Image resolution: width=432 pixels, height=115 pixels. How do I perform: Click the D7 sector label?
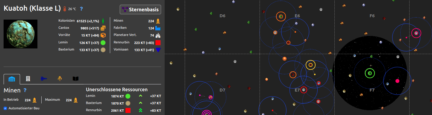point(222,90)
